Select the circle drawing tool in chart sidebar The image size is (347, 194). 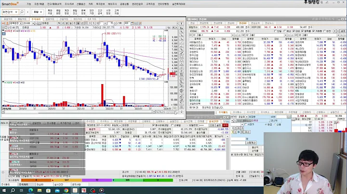182,61
